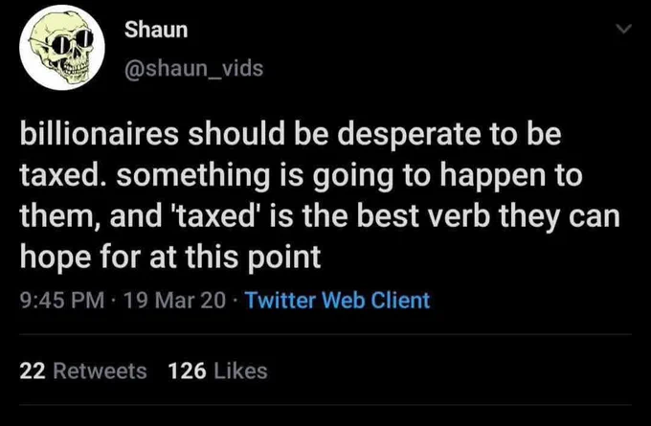Expand the tweet options chevron
Screen dimensions: 651x426
pyautogui.click(x=623, y=29)
